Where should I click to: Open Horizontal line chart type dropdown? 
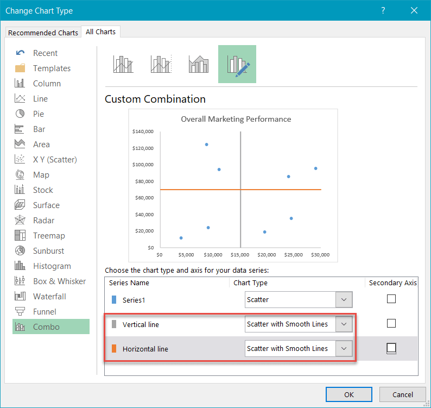[x=344, y=349]
